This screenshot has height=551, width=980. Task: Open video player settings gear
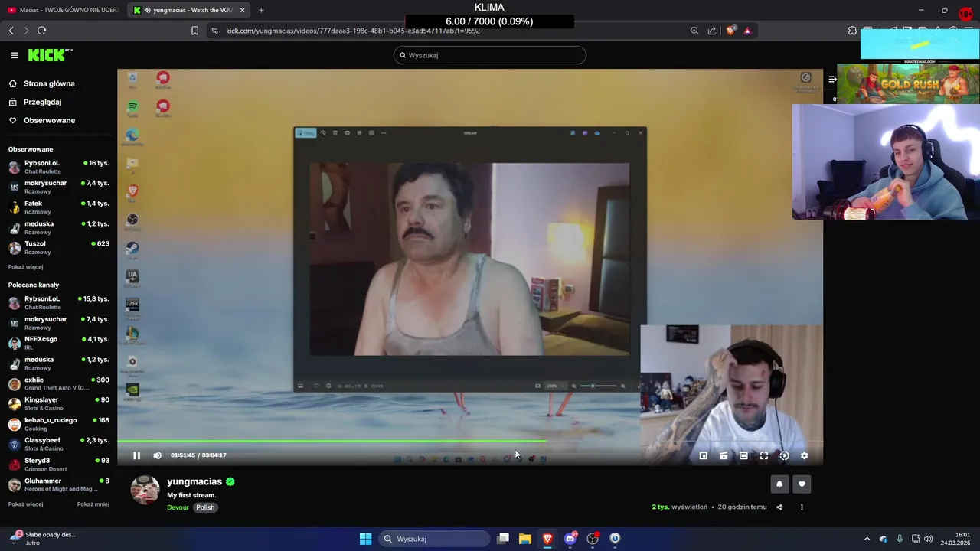804,455
